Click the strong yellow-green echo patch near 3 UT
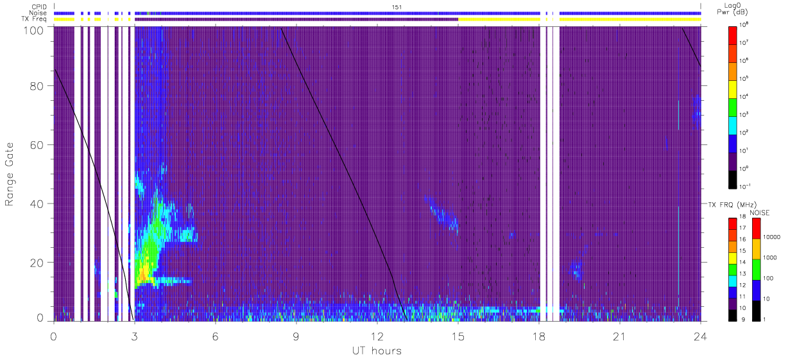 pyautogui.click(x=145, y=264)
